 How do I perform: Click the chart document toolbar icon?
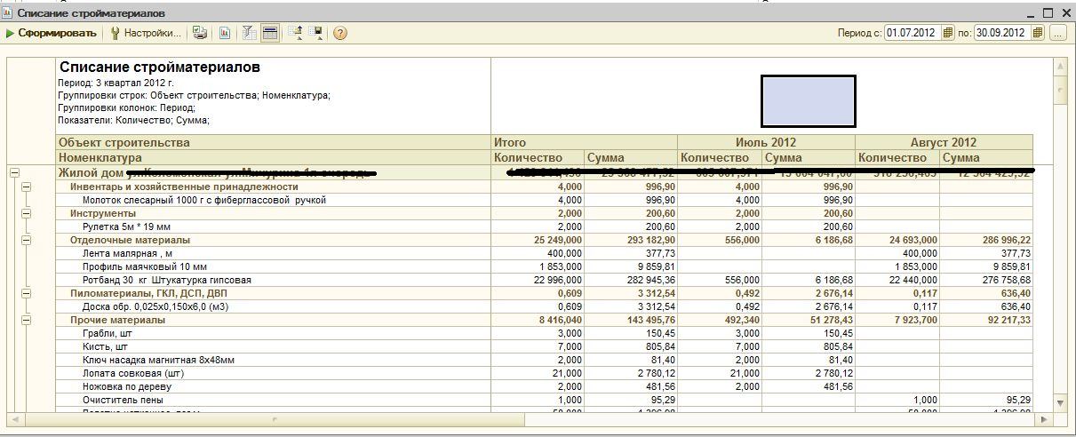[x=225, y=33]
